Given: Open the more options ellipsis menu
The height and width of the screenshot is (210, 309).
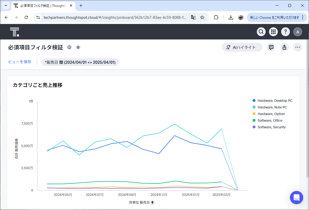Looking at the screenshot, I should pos(298,47).
